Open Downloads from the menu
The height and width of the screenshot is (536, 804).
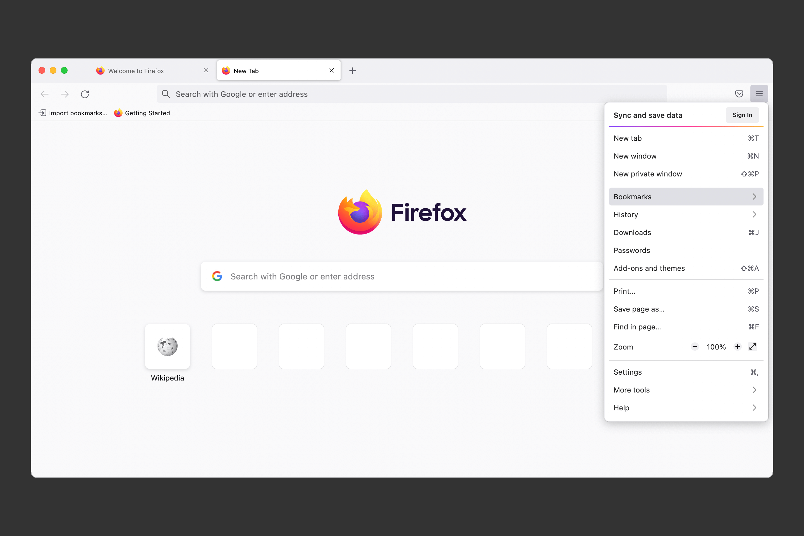coord(686,233)
